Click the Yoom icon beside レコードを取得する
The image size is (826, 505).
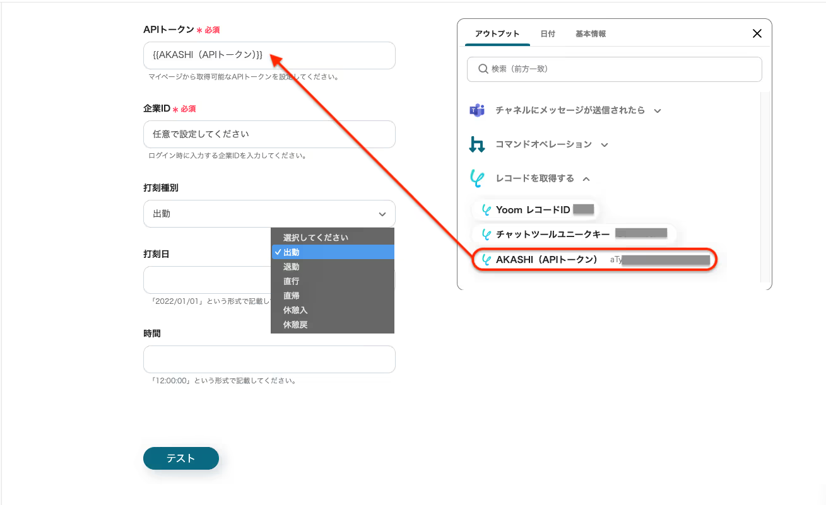[476, 178]
